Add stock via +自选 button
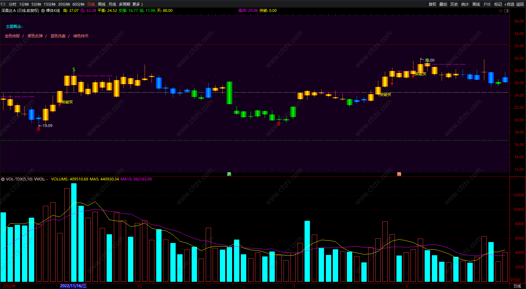Image resolution: width=526 pixels, height=289 pixels. (509, 4)
